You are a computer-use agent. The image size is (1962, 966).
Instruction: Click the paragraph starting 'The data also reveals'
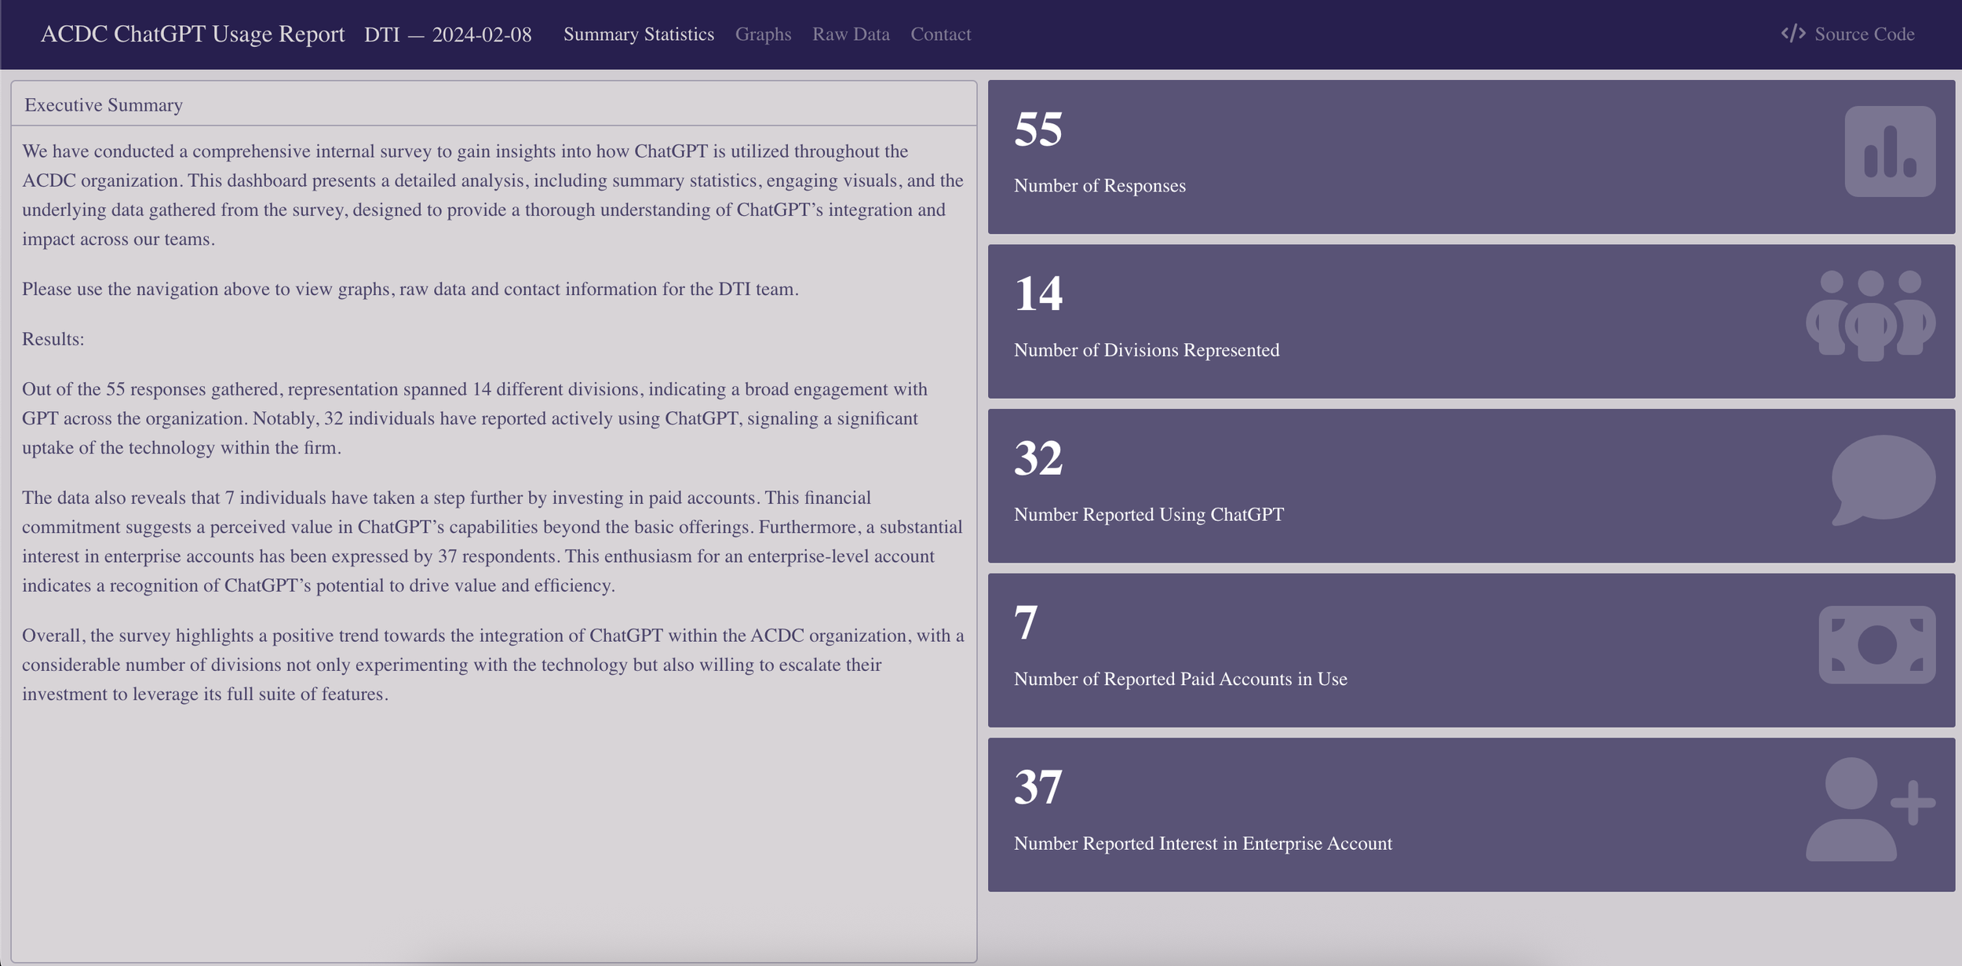[492, 541]
